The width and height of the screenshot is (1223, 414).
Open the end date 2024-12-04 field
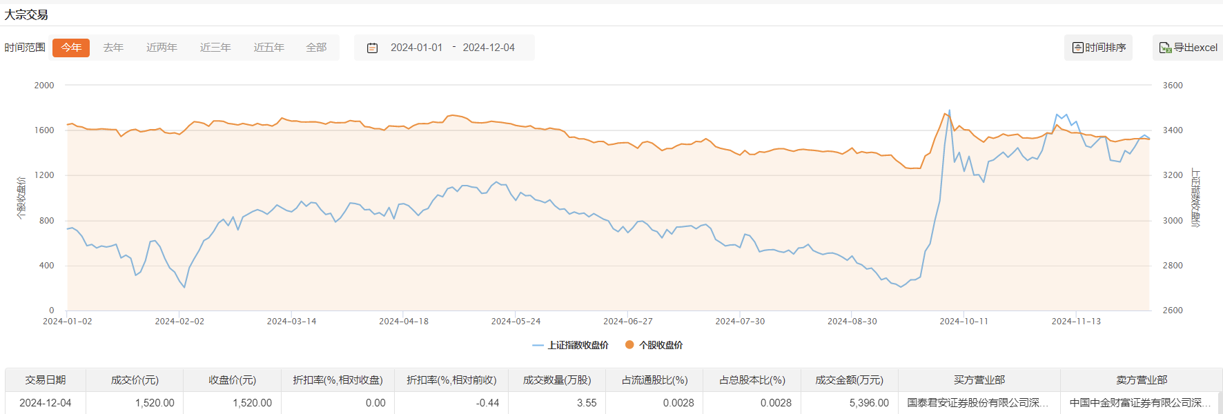pyautogui.click(x=489, y=48)
